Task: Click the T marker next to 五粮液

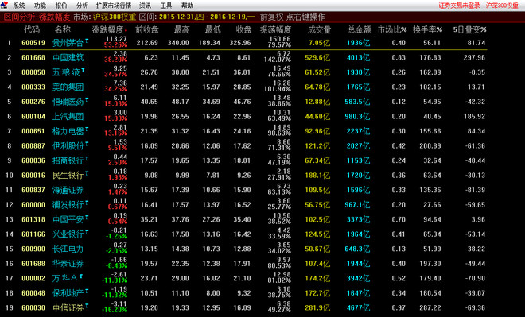Action: click(83, 70)
